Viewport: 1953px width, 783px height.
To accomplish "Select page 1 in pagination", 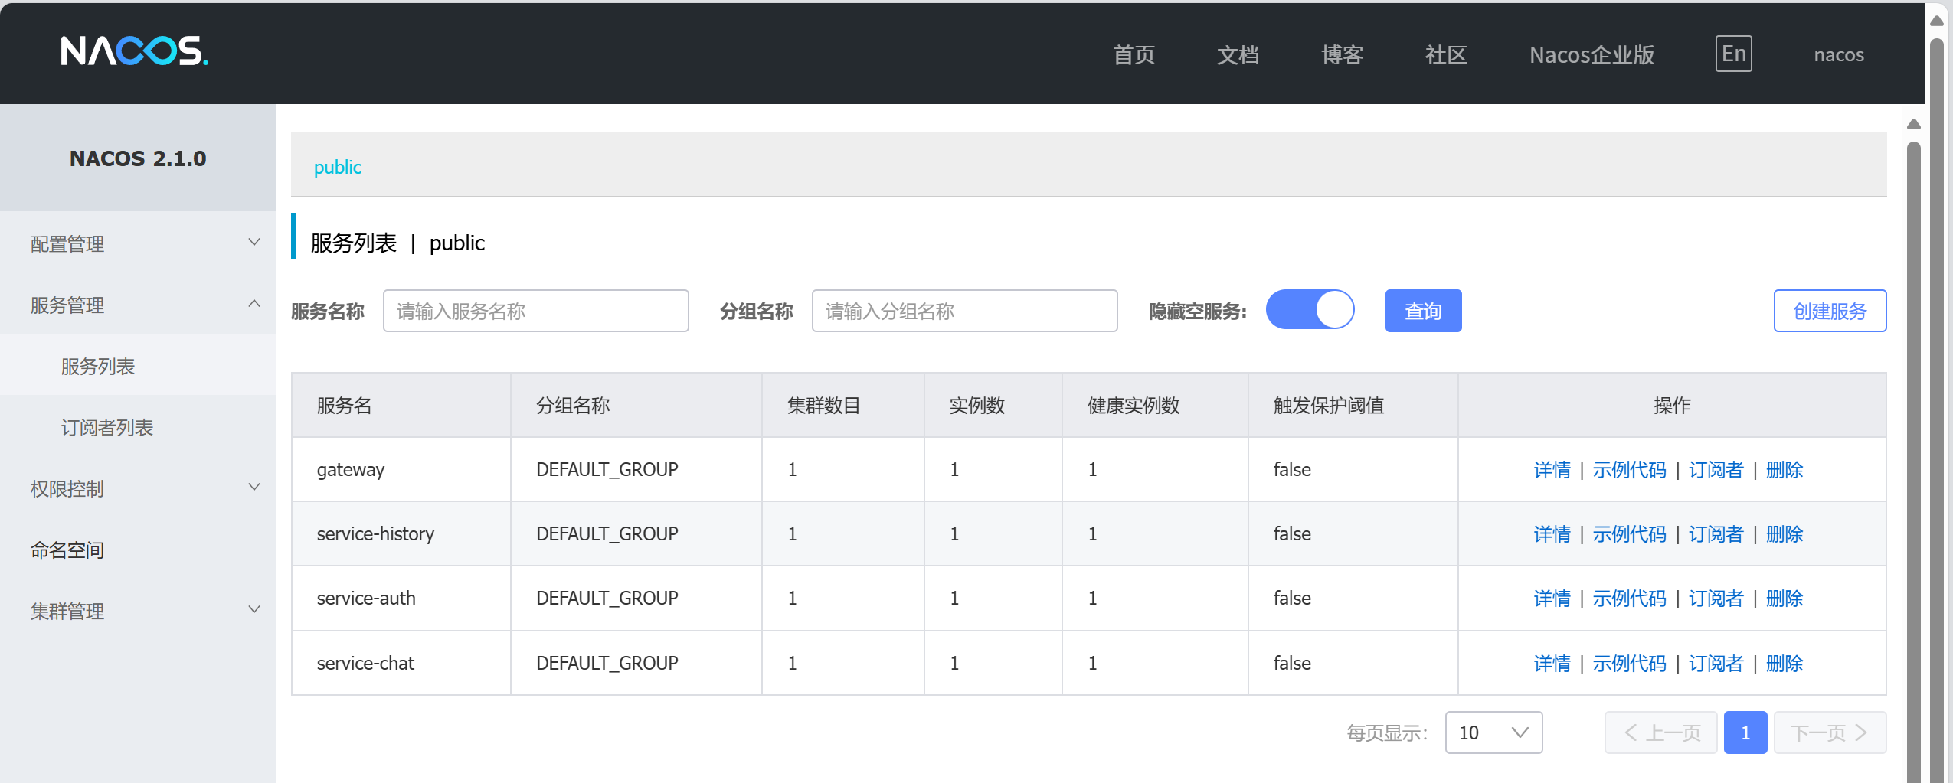I will (1745, 732).
